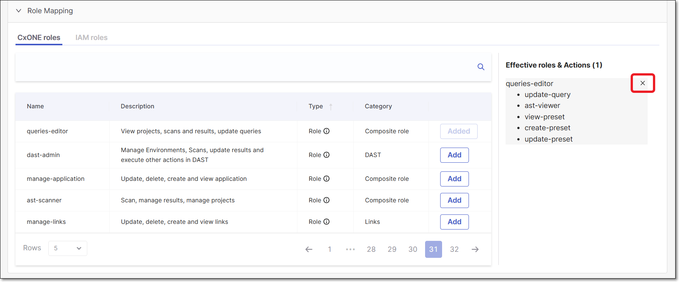The height and width of the screenshot is (282, 679).
Task: Show info for dast-admin Role type
Action: (326, 155)
